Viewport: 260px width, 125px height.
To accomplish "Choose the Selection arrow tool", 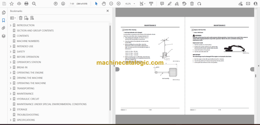I will (96, 4).
